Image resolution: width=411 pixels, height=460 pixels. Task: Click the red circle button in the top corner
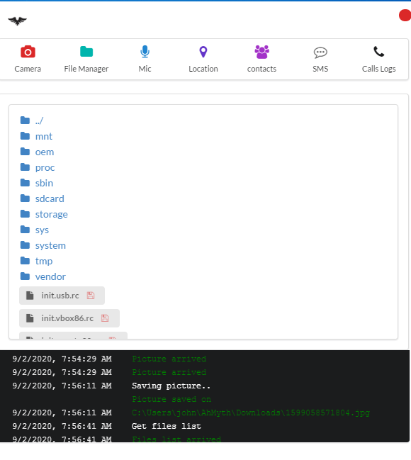[x=405, y=16]
